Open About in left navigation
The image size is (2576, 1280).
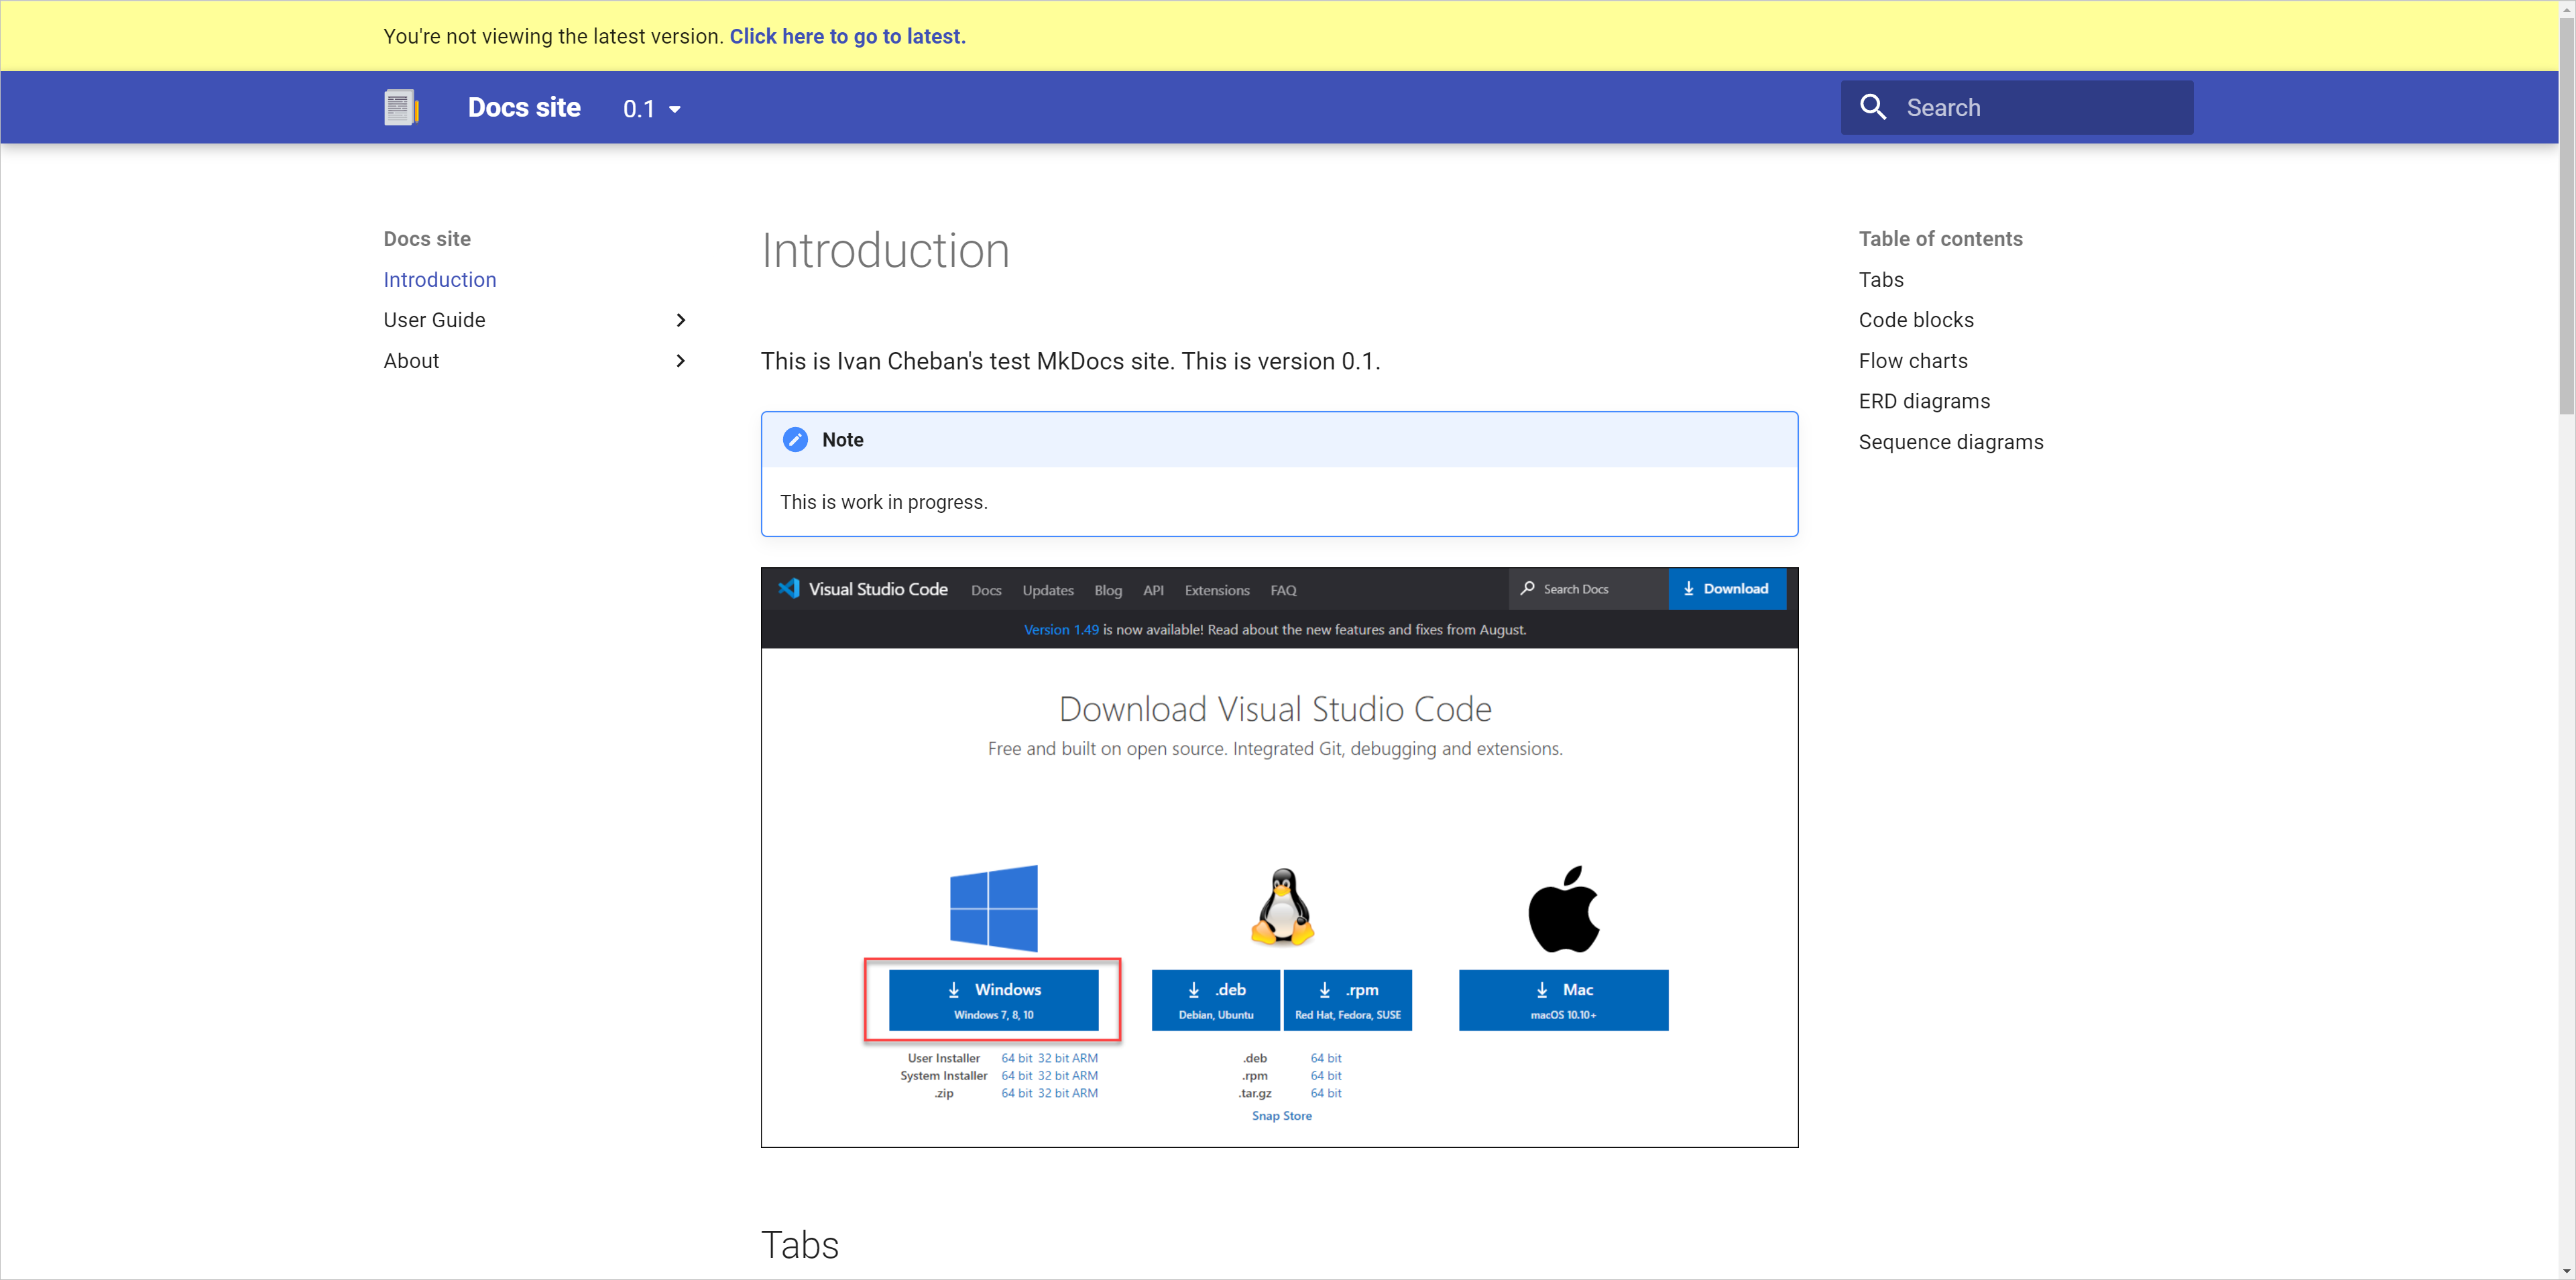(x=411, y=361)
